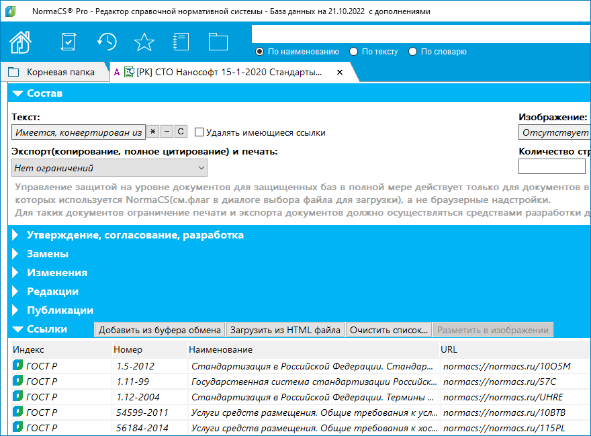Image resolution: width=591 pixels, height=436 pixels.
Task: Open the 'Нет ограничений' export dropdown
Action: point(109,168)
